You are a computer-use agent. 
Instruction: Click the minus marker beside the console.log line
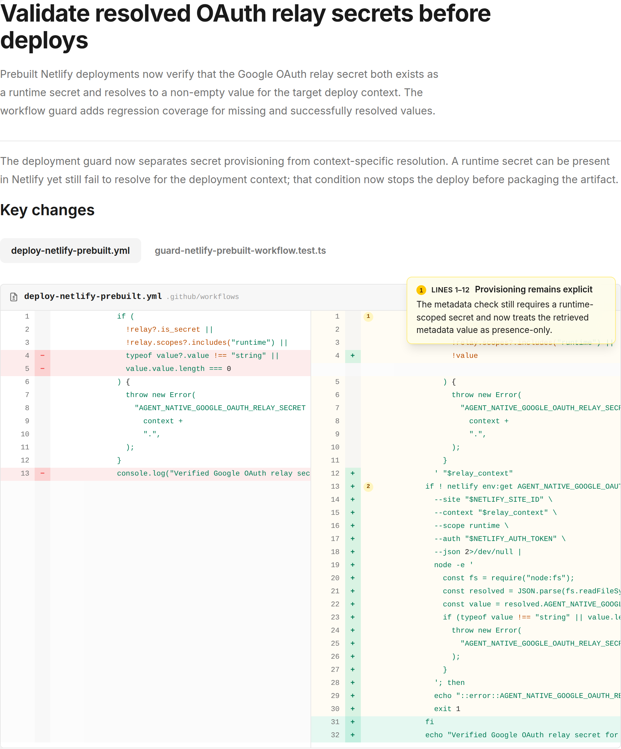(42, 473)
